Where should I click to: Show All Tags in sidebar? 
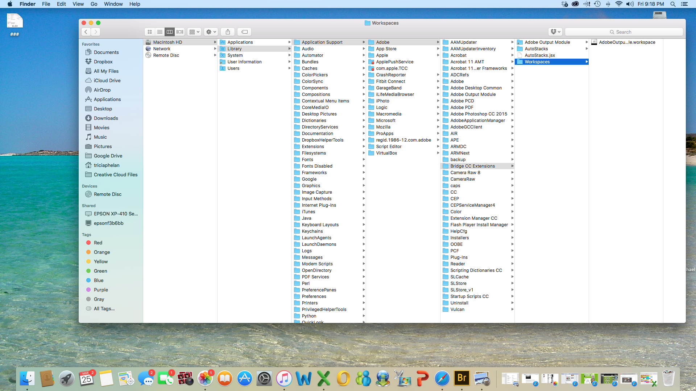coord(104,308)
